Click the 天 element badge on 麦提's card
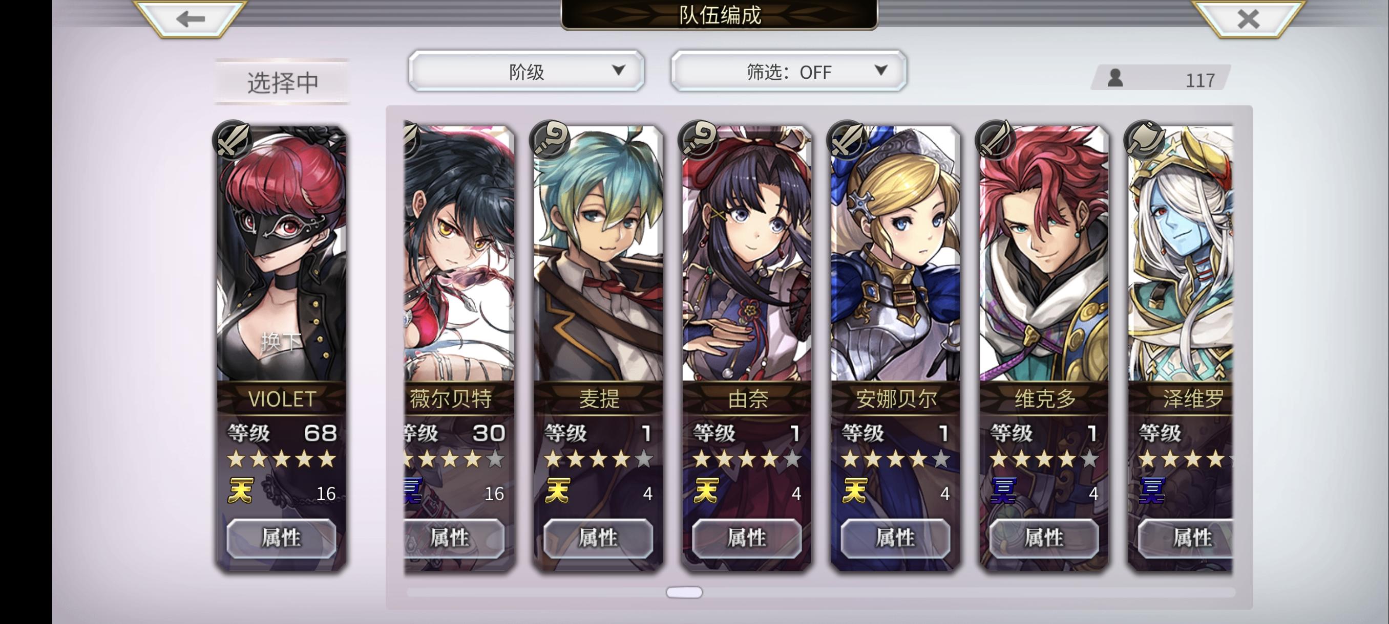 (558, 491)
